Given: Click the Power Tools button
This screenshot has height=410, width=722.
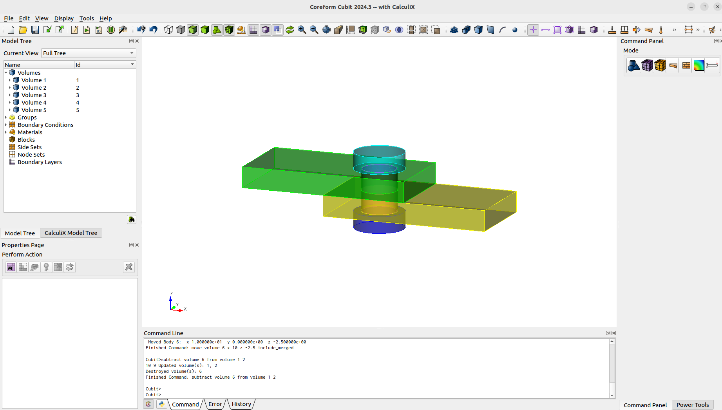Looking at the screenshot, I should tap(693, 405).
